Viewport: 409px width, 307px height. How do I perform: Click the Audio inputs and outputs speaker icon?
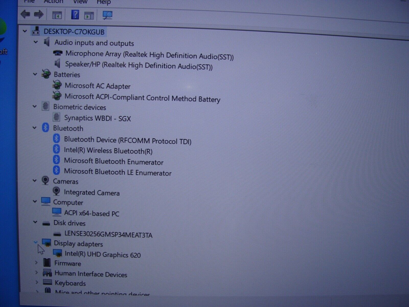(x=47, y=42)
